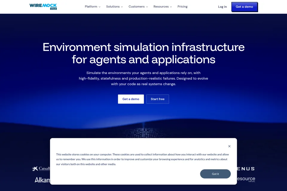Expand the Platform menu chevron
Viewport: 287px width, 191px height.
(x=100, y=7)
